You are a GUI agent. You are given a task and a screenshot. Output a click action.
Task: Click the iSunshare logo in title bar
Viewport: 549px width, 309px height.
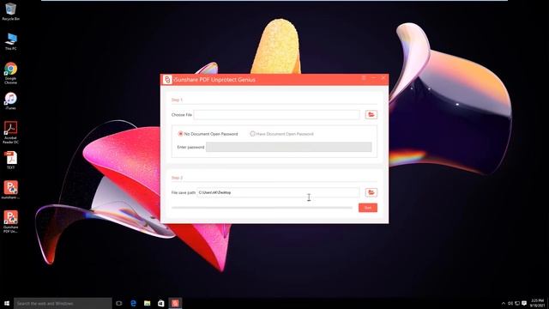tap(167, 80)
